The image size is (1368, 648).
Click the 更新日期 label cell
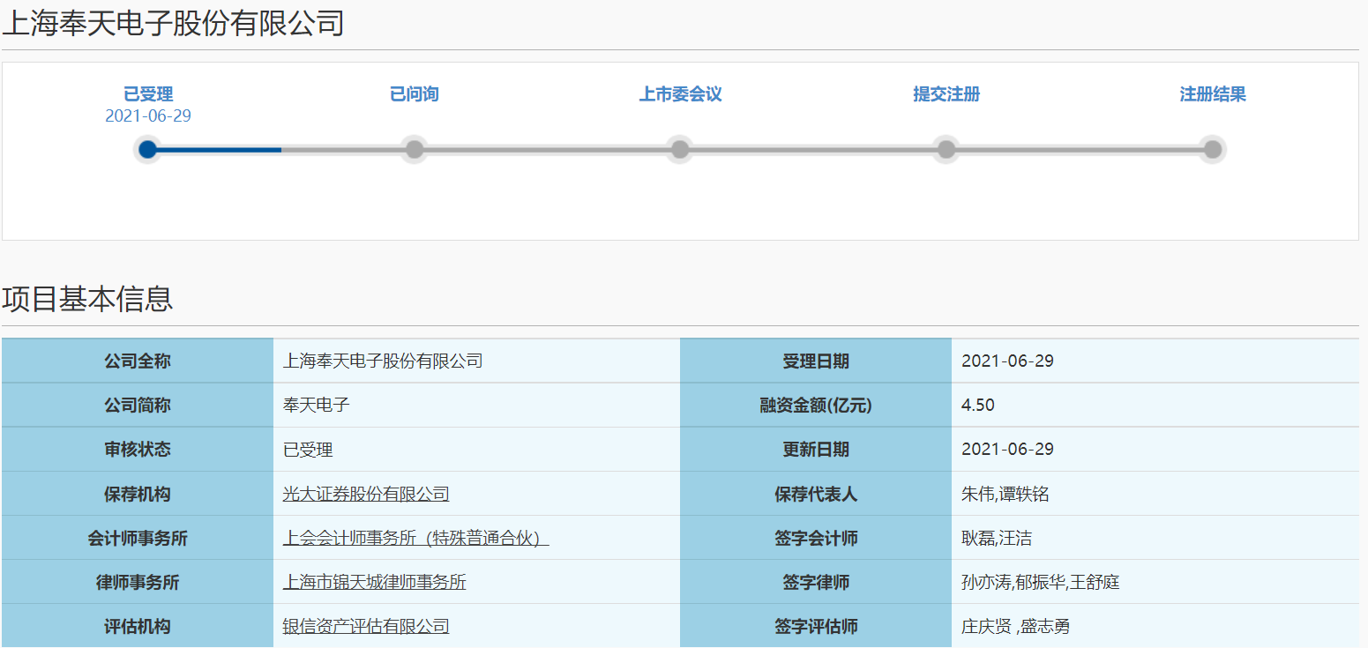[x=816, y=450]
